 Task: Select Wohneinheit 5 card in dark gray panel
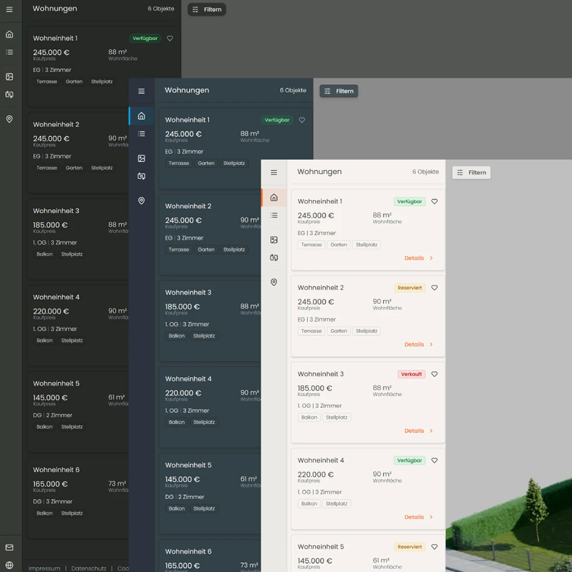(77, 412)
